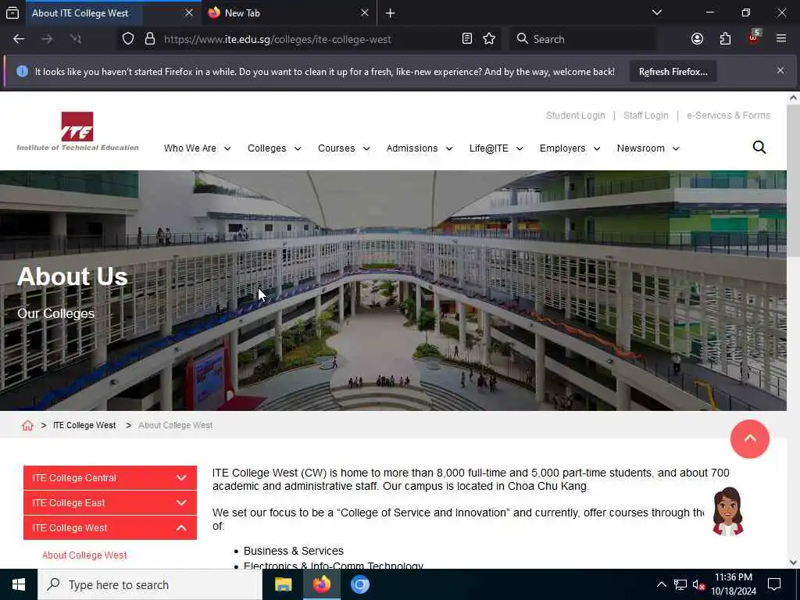This screenshot has height=600, width=800.
Task: Open the extensions puzzle icon
Action: (725, 39)
